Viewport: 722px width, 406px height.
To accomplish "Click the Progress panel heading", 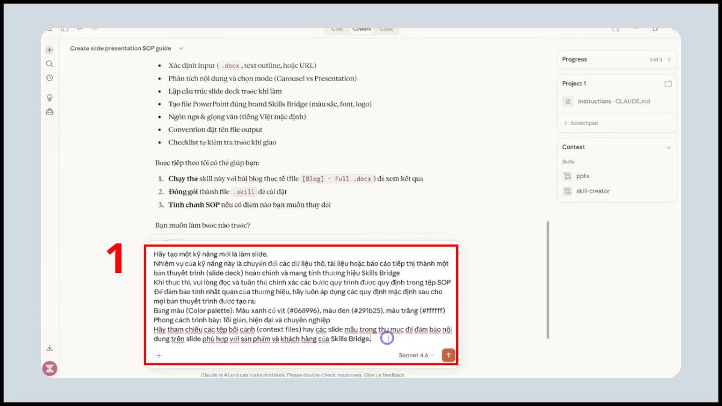I will coord(574,60).
